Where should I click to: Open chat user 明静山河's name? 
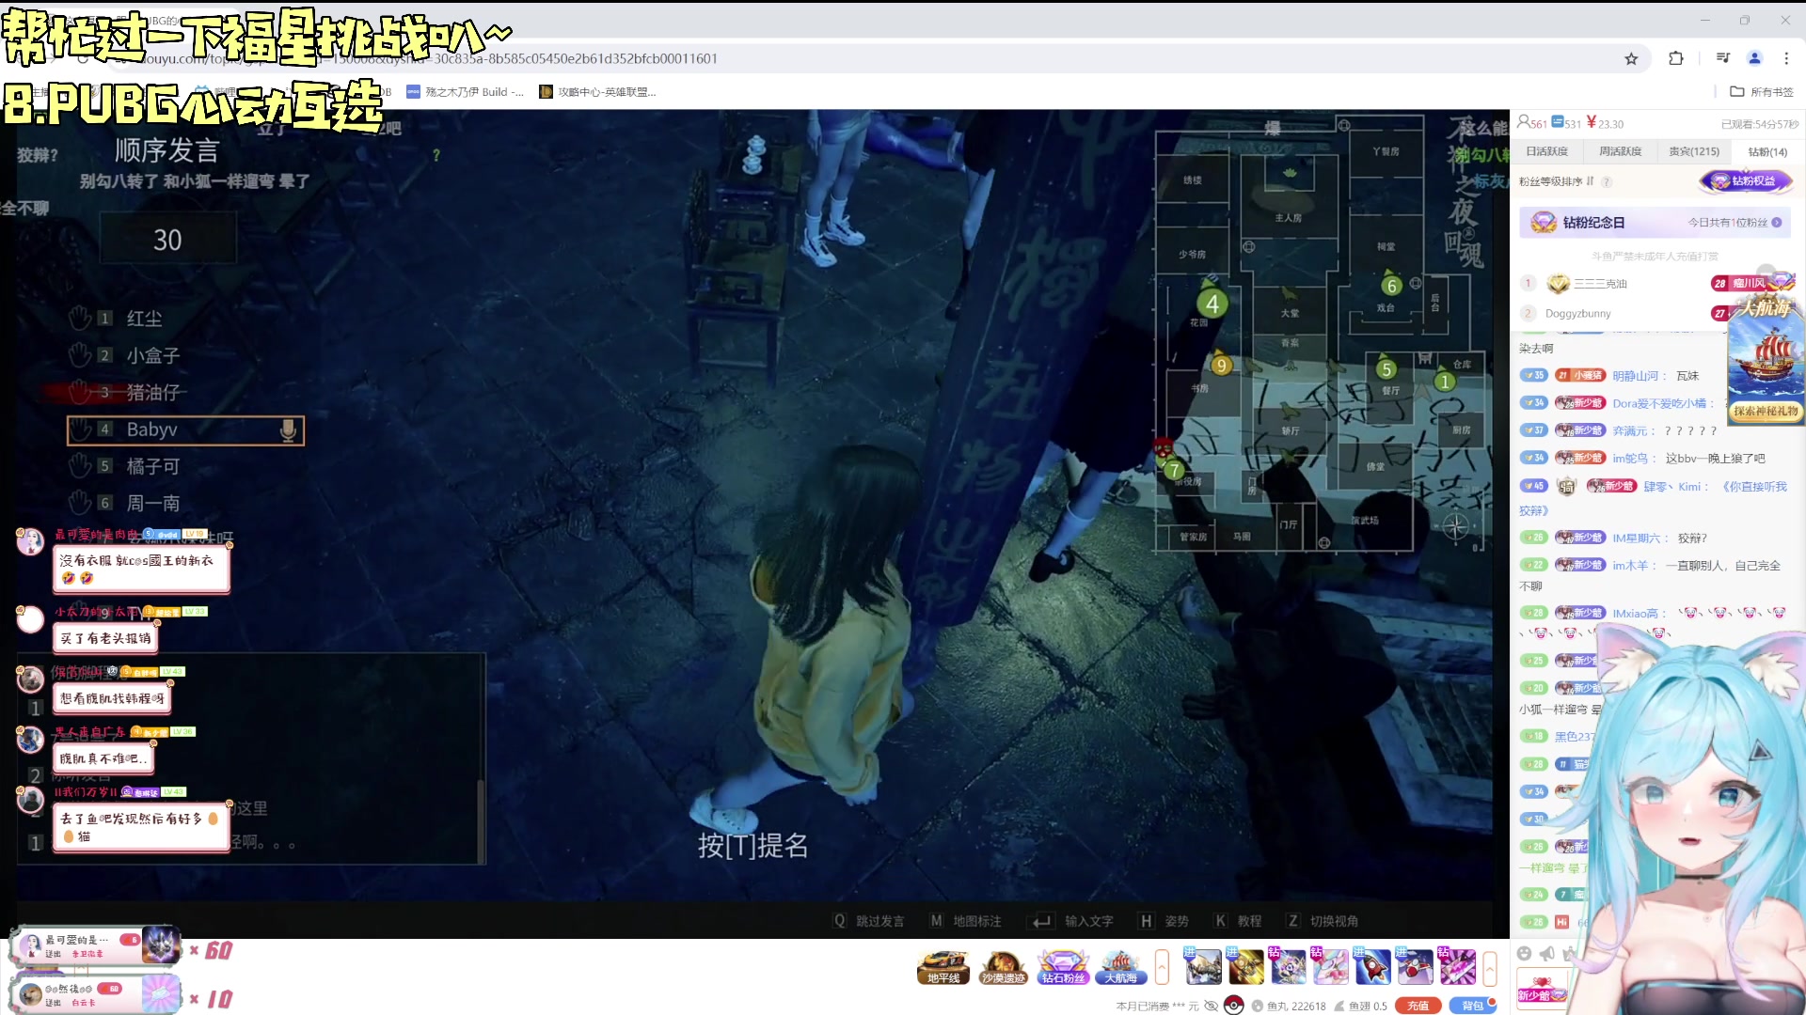click(1636, 375)
